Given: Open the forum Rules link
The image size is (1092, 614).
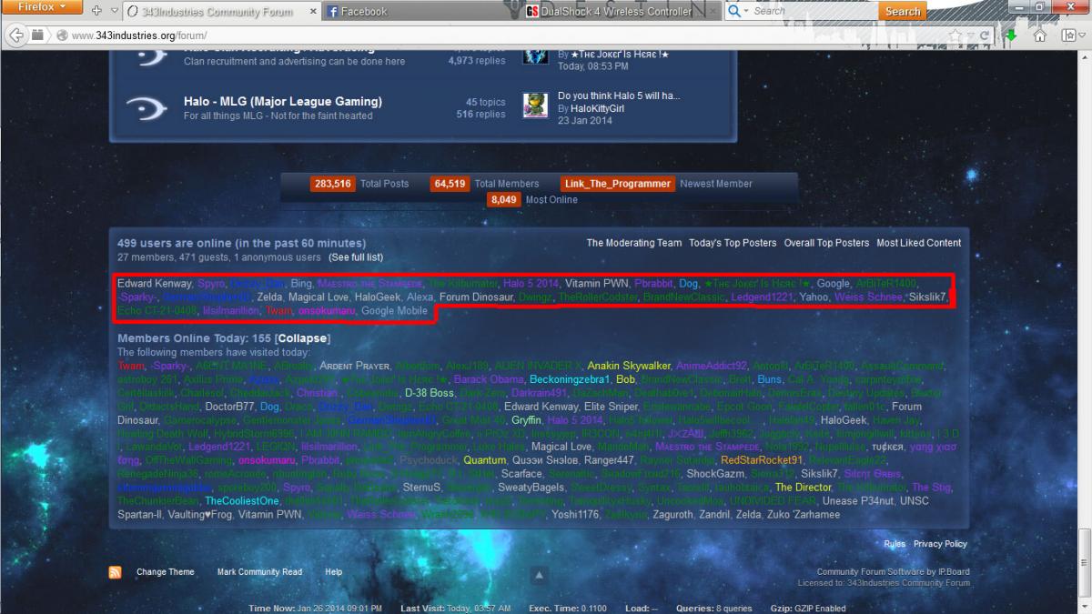Looking at the screenshot, I should pyautogui.click(x=895, y=544).
